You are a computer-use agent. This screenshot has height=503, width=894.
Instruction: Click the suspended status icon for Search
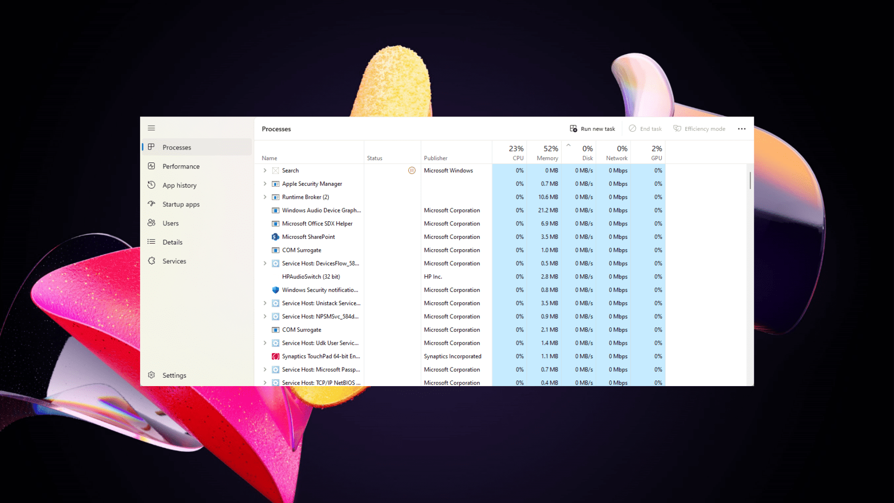[x=412, y=170]
